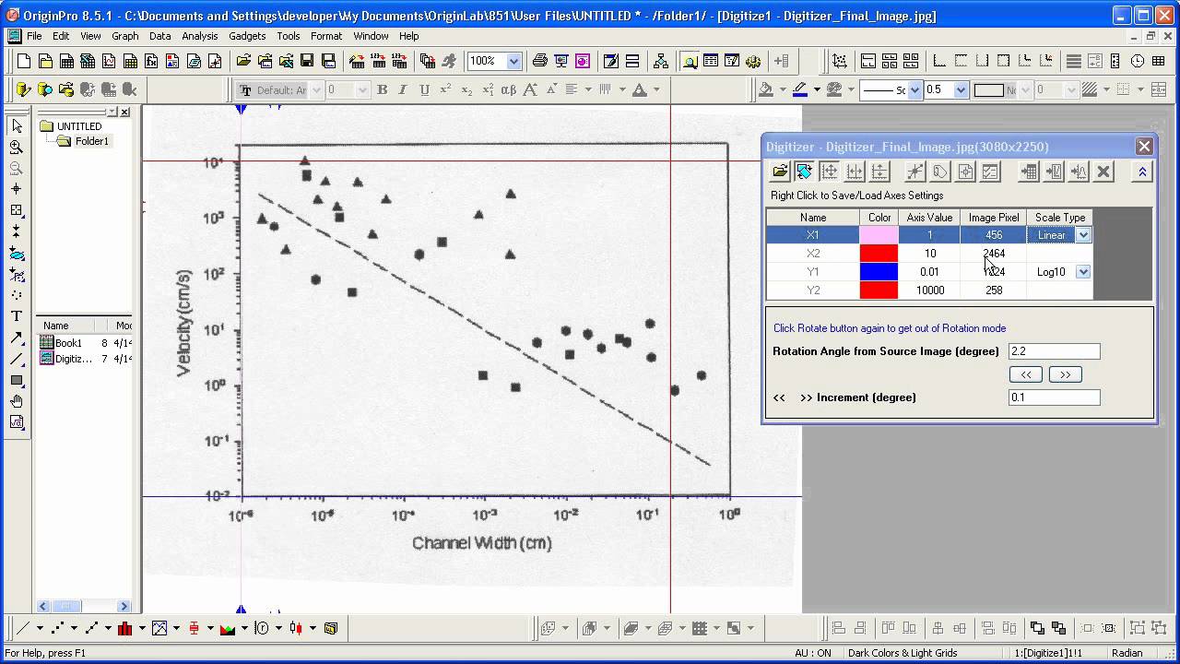
Task: Toggle Underline text formatting
Action: (x=424, y=89)
